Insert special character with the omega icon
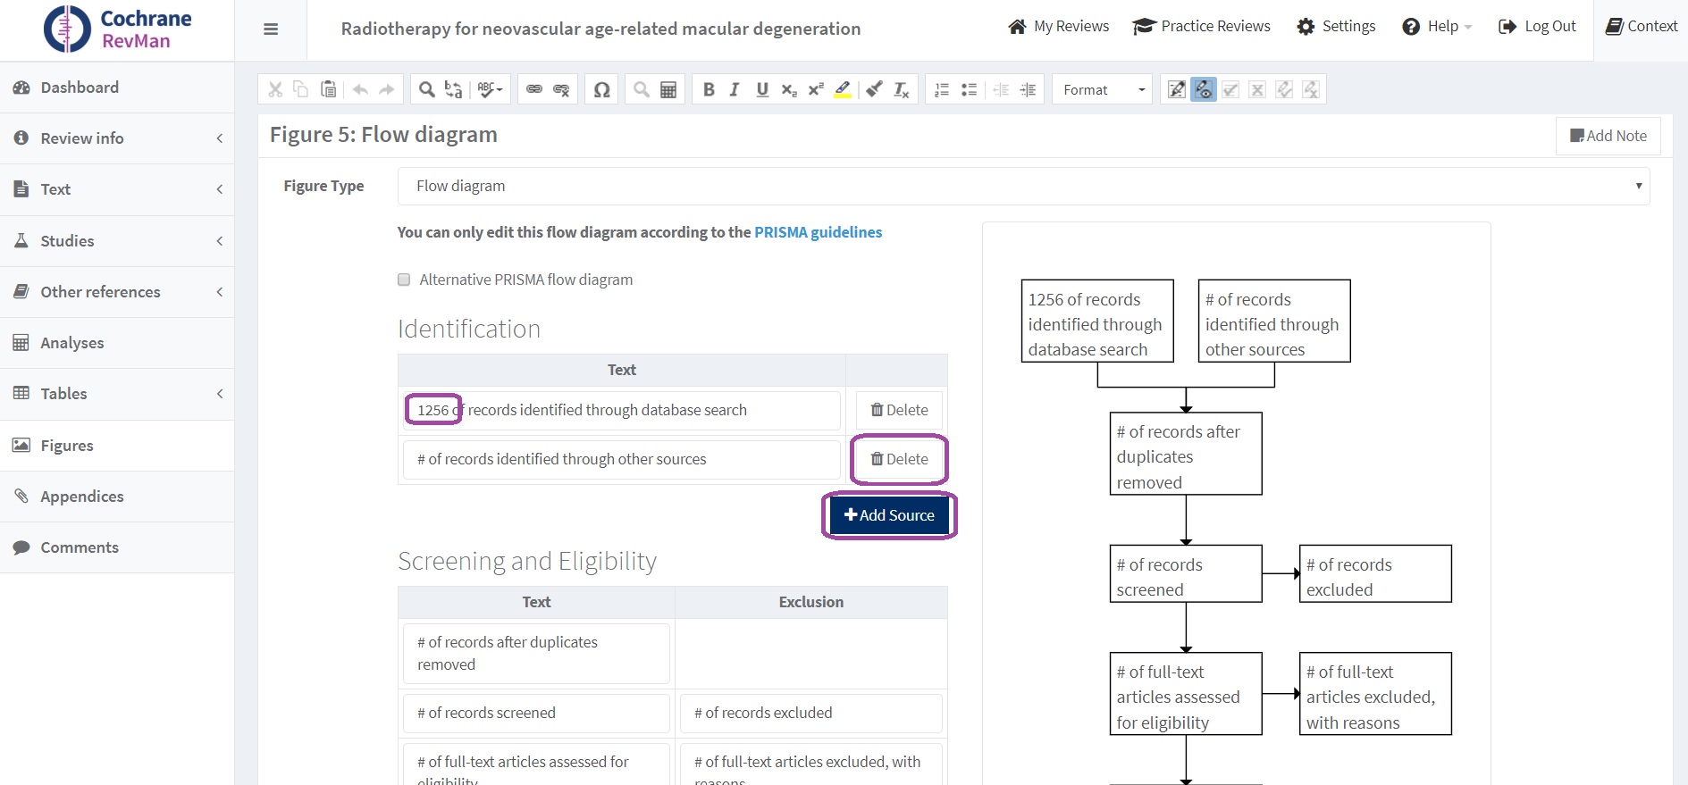 pos(602,89)
